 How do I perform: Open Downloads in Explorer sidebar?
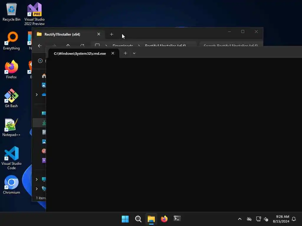pyautogui.click(x=44, y=123)
